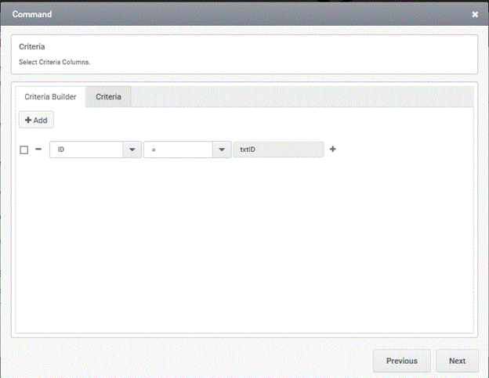Click the "Select Criteria Columns." description text
489x378 pixels.
click(55, 61)
